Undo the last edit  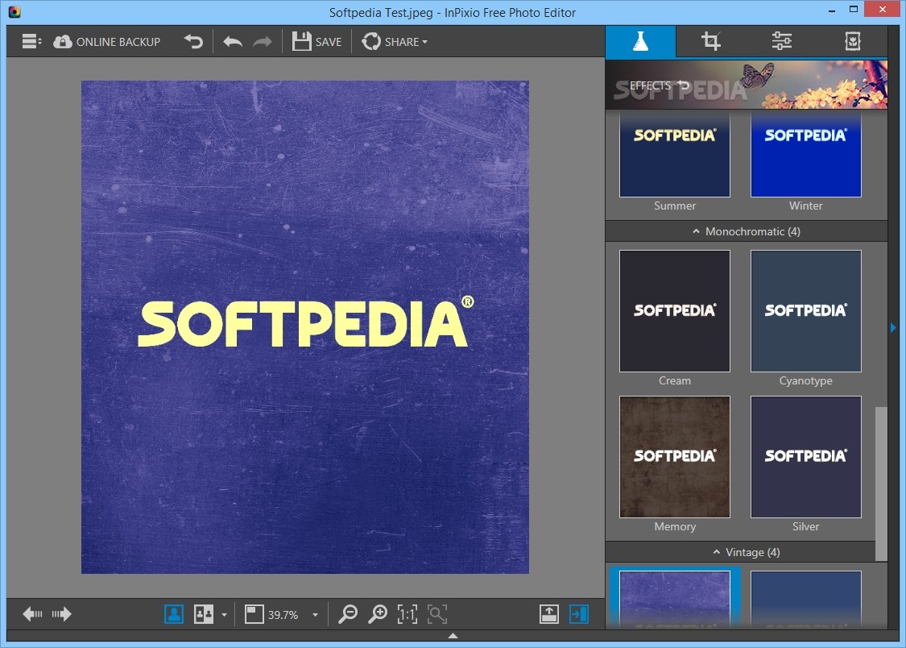[233, 42]
